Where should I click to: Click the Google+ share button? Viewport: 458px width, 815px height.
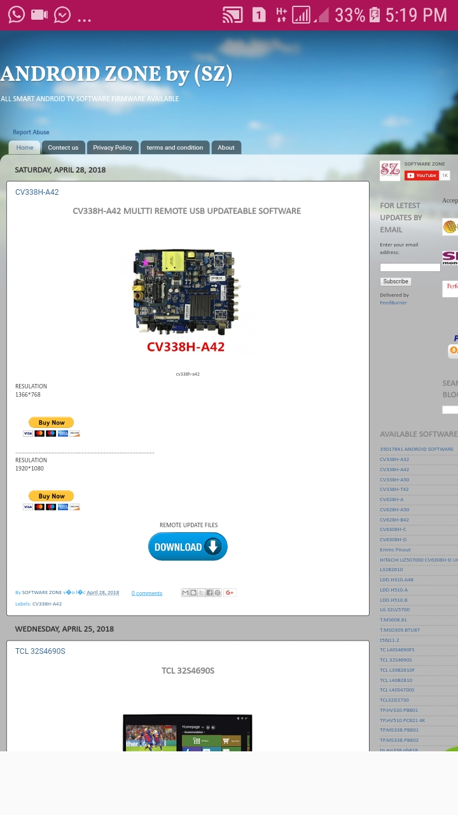230,593
